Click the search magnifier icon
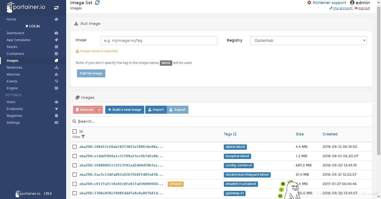Image resolution: width=381 pixels, height=199 pixels. [74, 121]
